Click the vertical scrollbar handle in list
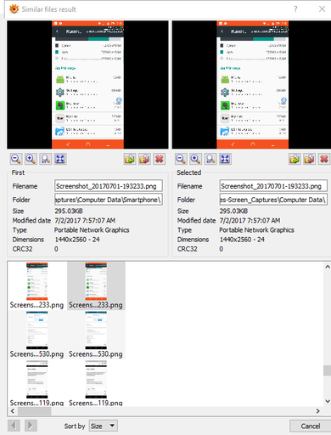Viewport: 331px width, 435px height. coord(327,370)
